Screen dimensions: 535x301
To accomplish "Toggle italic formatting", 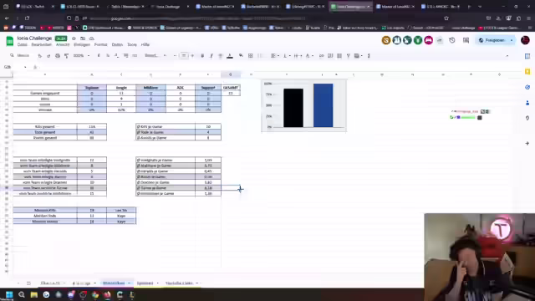I will pos(211,56).
